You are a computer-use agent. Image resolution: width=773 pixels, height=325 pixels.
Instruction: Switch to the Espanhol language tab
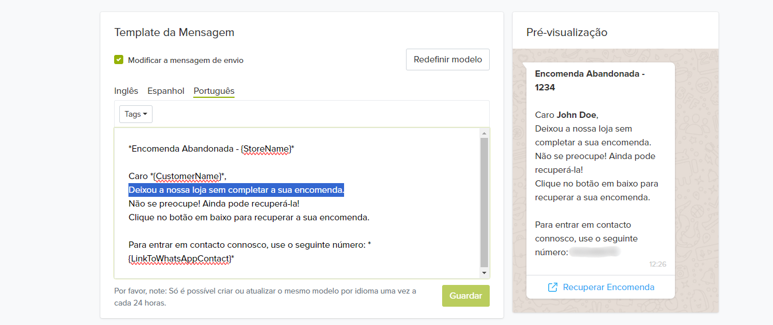166,91
